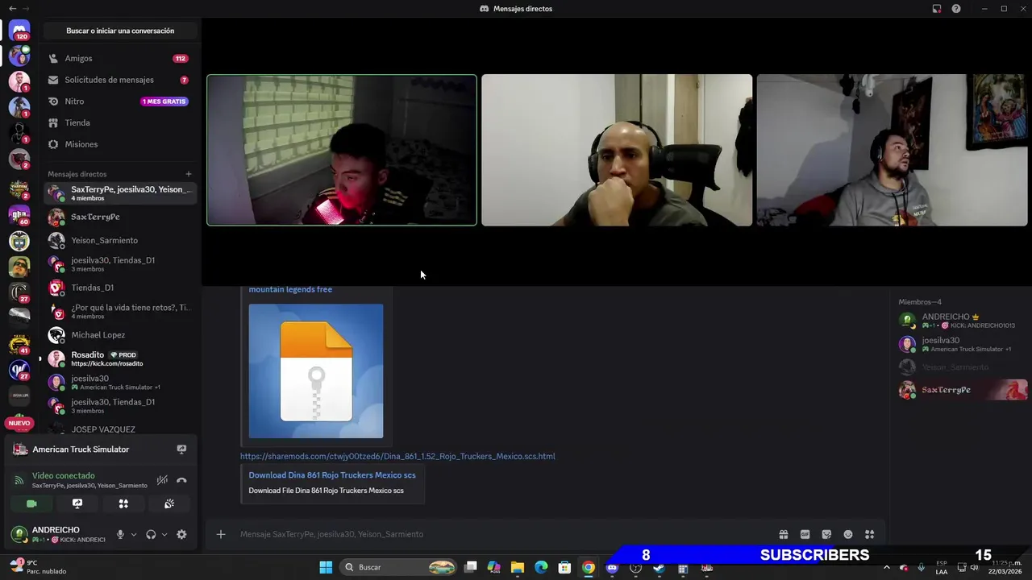Click ANDREICHO user avatar in panel
Screen dimensions: 1032x580
(19, 534)
